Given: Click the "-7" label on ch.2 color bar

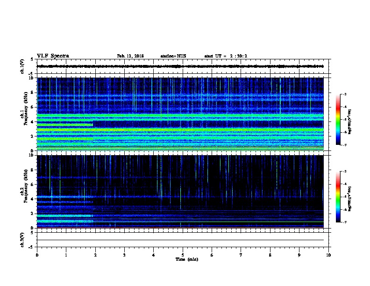Looking at the screenshot, I should [344, 222].
